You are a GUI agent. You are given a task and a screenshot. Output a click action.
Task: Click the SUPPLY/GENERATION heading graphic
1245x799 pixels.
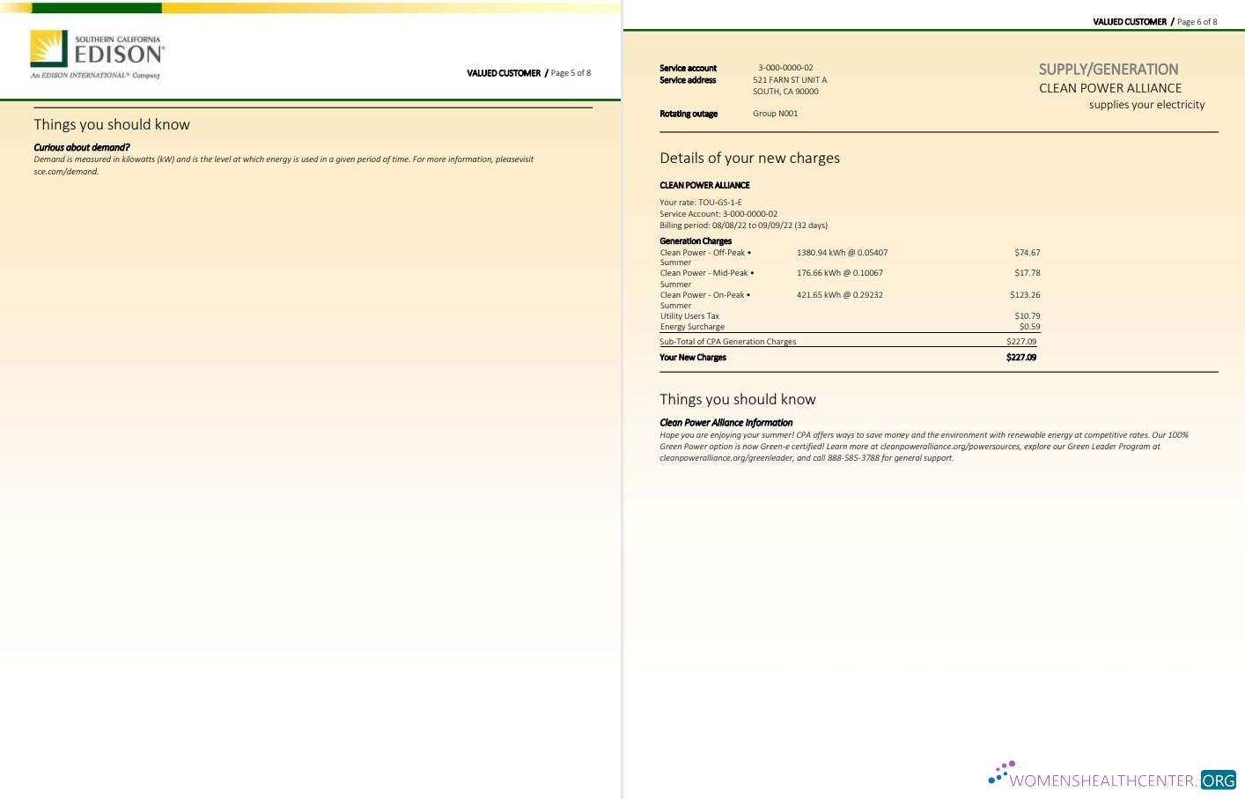click(1108, 70)
